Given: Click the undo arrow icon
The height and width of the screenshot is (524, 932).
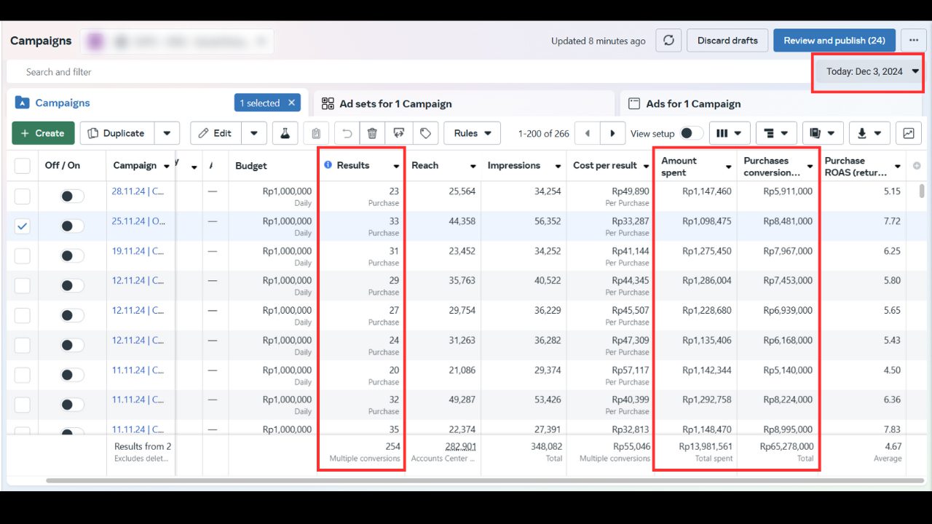Looking at the screenshot, I should [347, 133].
